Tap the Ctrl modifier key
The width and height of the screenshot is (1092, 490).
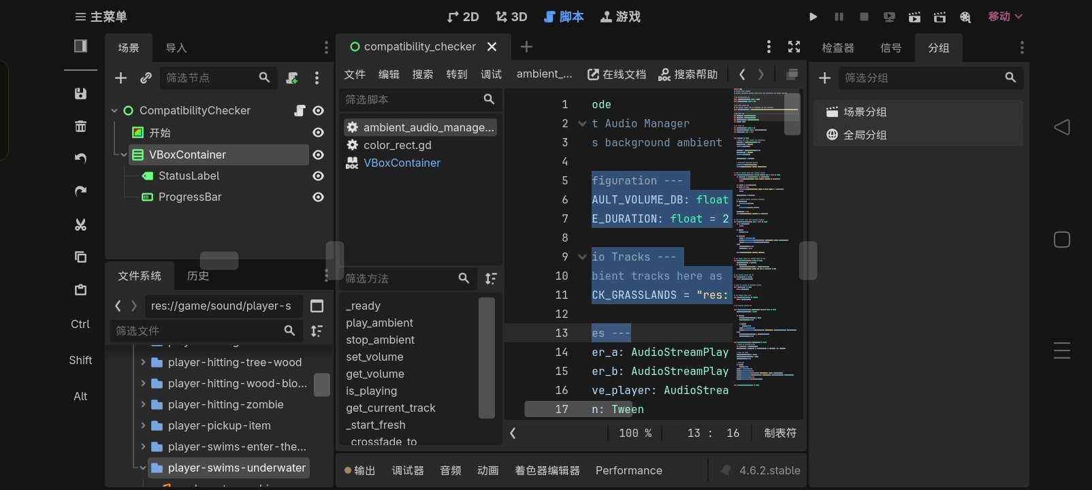tap(80, 324)
